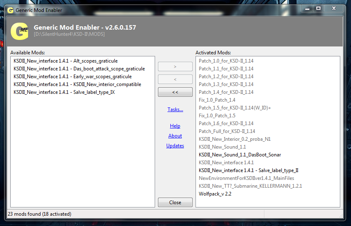351x226 pixels.
Task: Minimize the Generic Mod Enabler window
Action: (307, 9)
